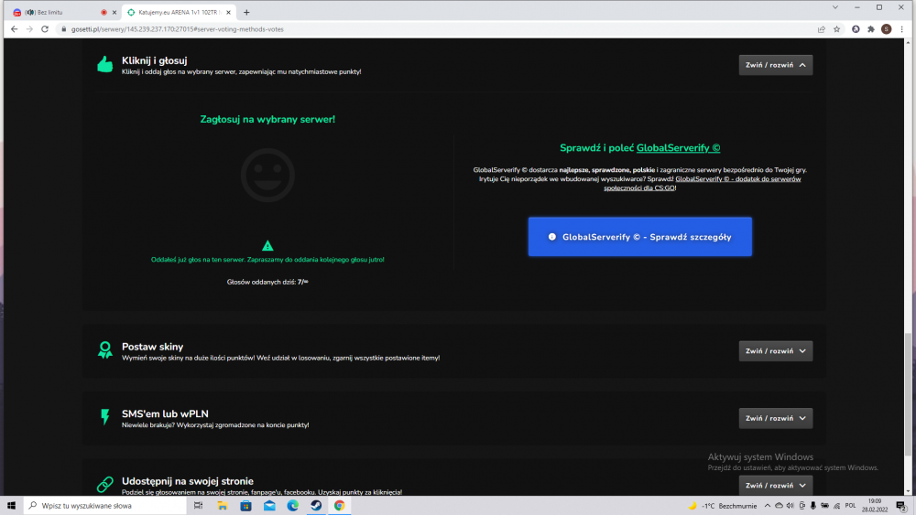Click the Oddałeś już głos na ten serwer message

point(267,260)
